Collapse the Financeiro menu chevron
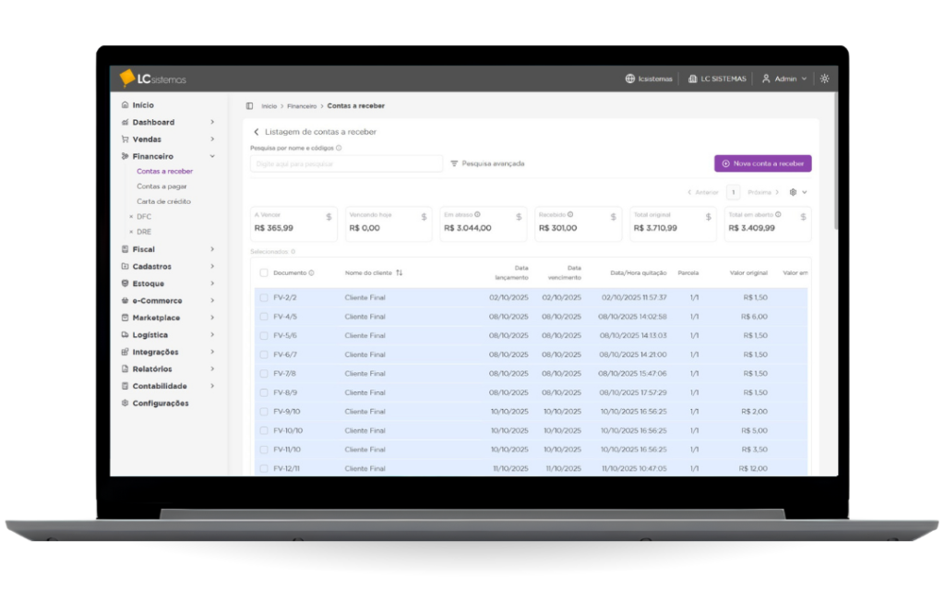The width and height of the screenshot is (945, 613). [212, 156]
